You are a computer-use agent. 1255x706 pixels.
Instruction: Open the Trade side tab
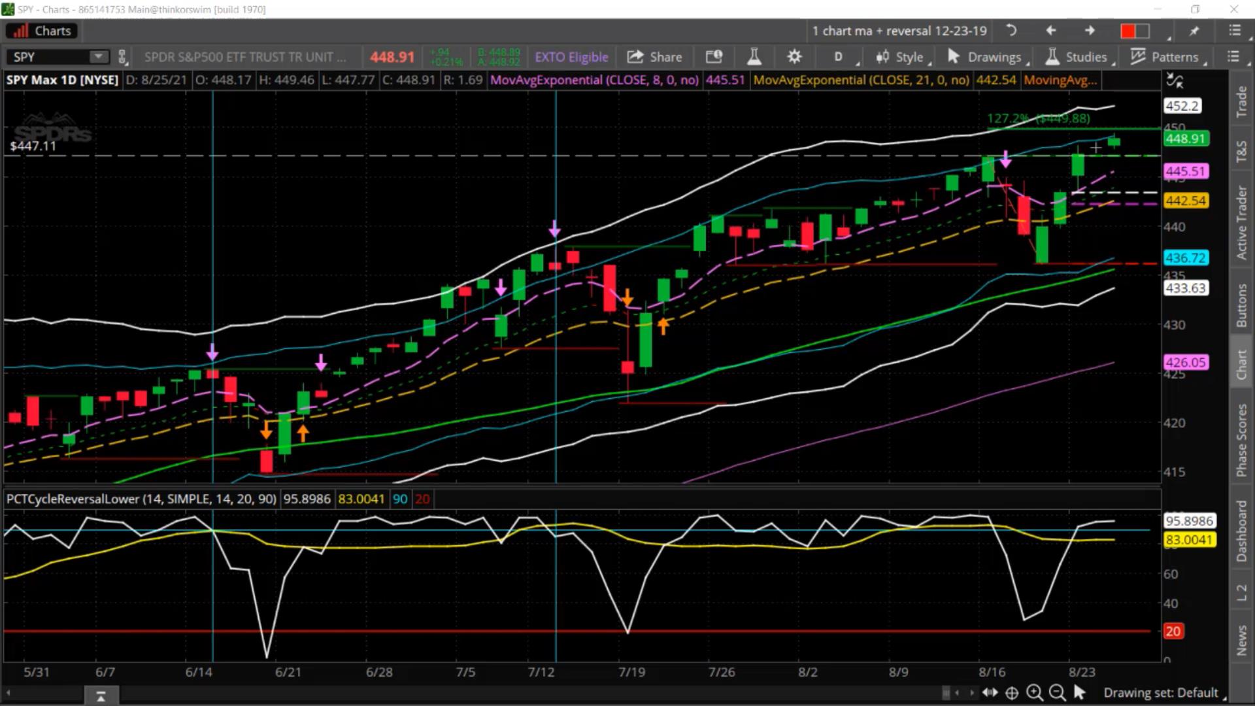tap(1241, 102)
